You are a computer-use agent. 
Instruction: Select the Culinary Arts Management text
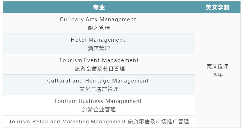(98, 20)
